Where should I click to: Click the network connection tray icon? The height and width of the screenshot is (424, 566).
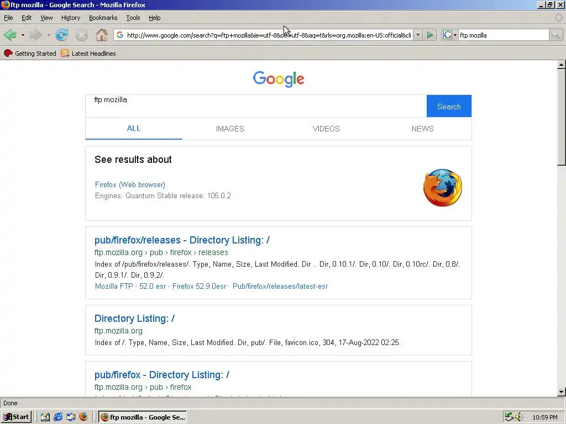click(x=509, y=417)
